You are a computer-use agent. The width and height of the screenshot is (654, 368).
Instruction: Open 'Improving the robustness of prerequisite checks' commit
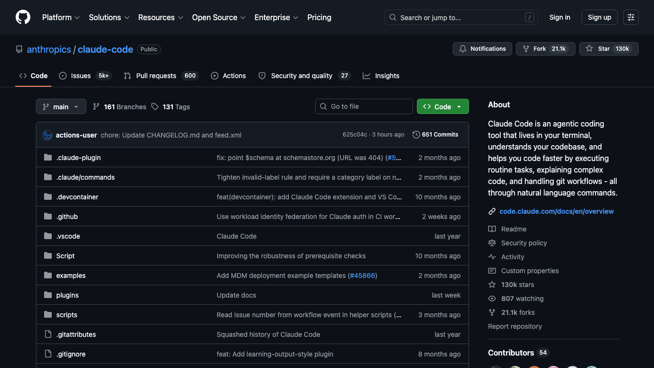(291, 256)
